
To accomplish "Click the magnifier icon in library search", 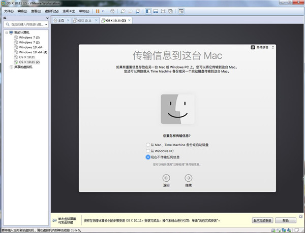I will (8, 24).
